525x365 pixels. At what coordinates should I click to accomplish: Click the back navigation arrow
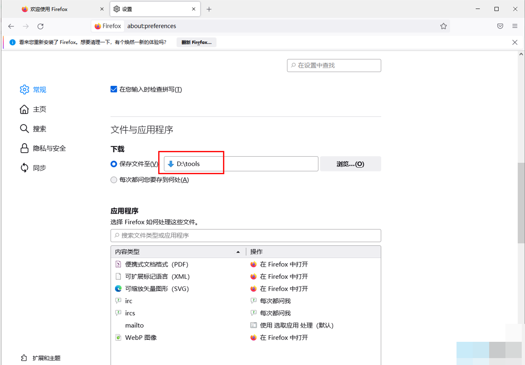11,26
